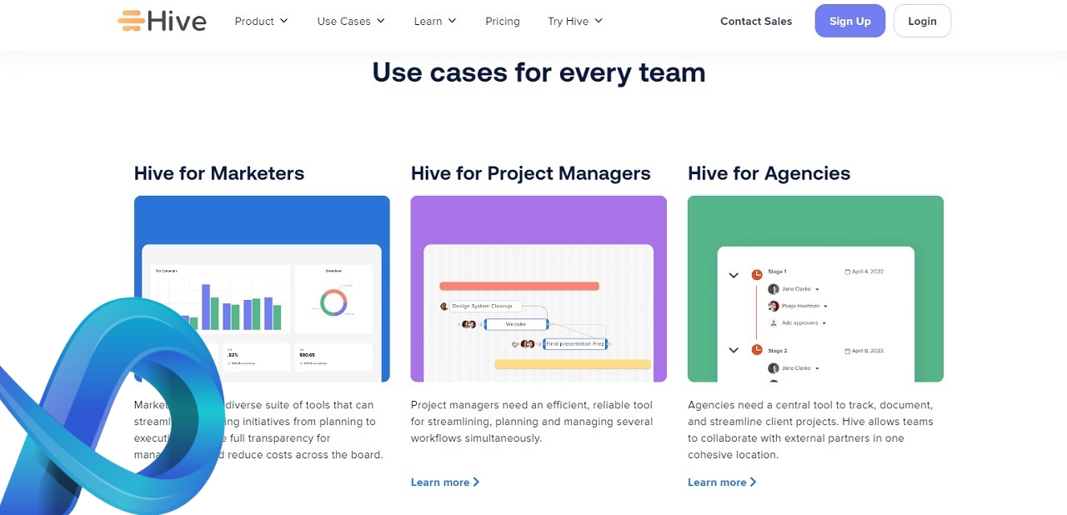
Task: Click the Marketers dashboard thumbnail
Action: [262, 289]
